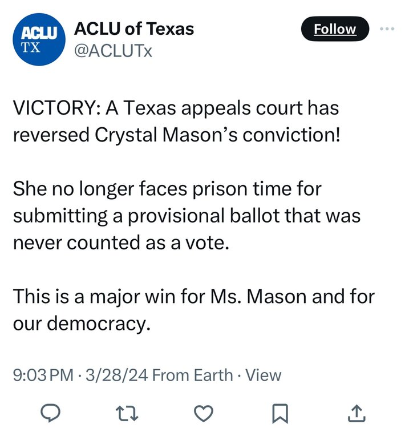
Task: Repost the tweet with the retweet icon
Action: [x=128, y=411]
